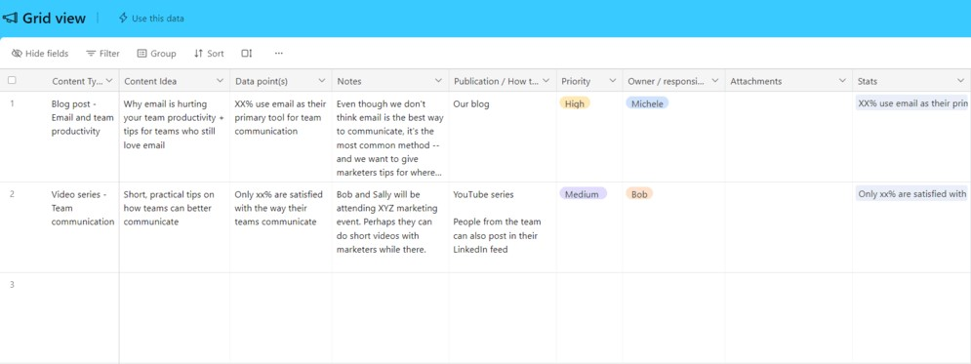Open the Owner / responsible column dropdown
971x364 pixels.
point(715,81)
